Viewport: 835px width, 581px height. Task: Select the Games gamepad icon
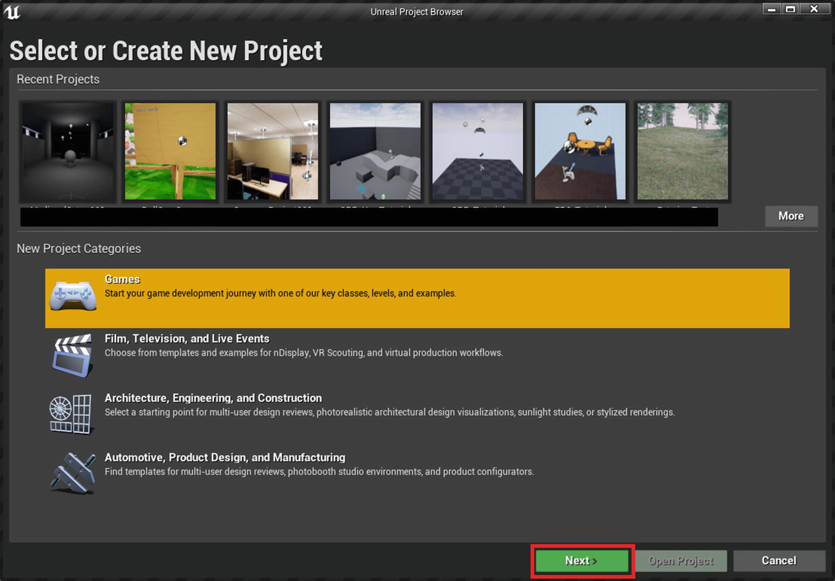point(73,297)
